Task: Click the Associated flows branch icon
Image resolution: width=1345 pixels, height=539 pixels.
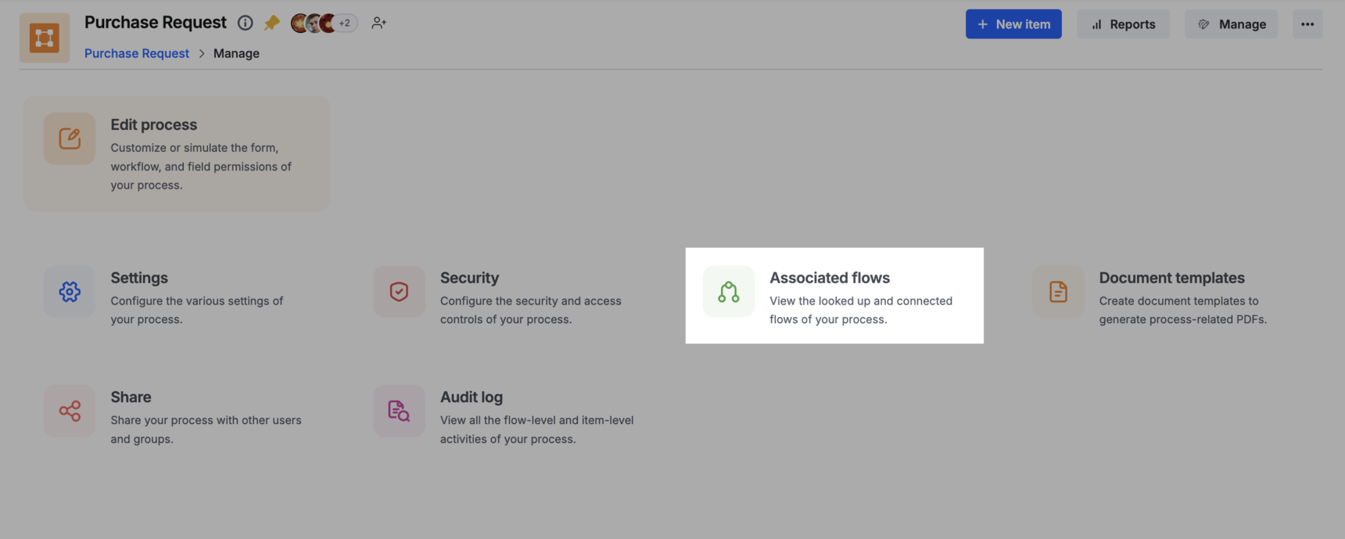Action: coord(729,292)
